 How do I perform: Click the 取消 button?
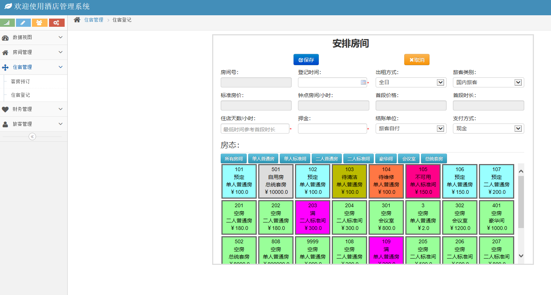coord(417,60)
